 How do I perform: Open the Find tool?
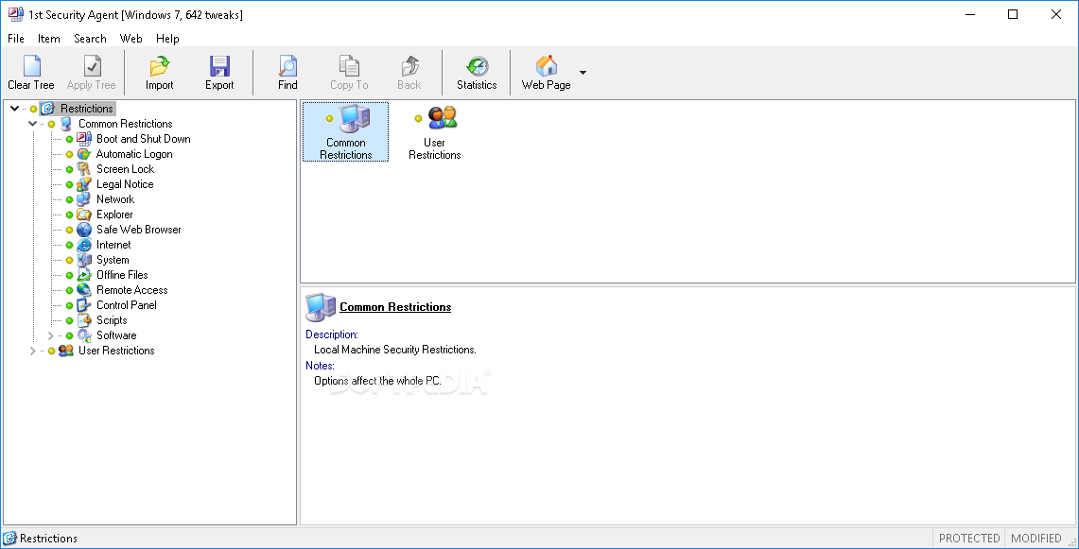pos(287,72)
